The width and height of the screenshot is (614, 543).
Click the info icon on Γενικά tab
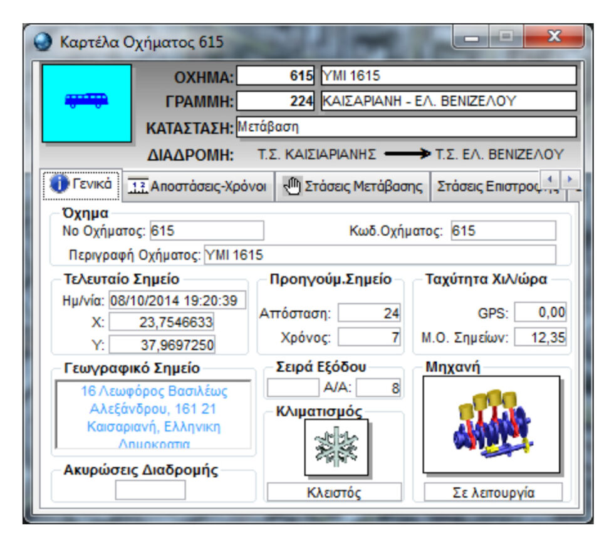click(59, 183)
